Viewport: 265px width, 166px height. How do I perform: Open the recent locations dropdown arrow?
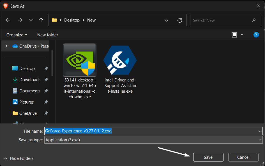coord(31,20)
